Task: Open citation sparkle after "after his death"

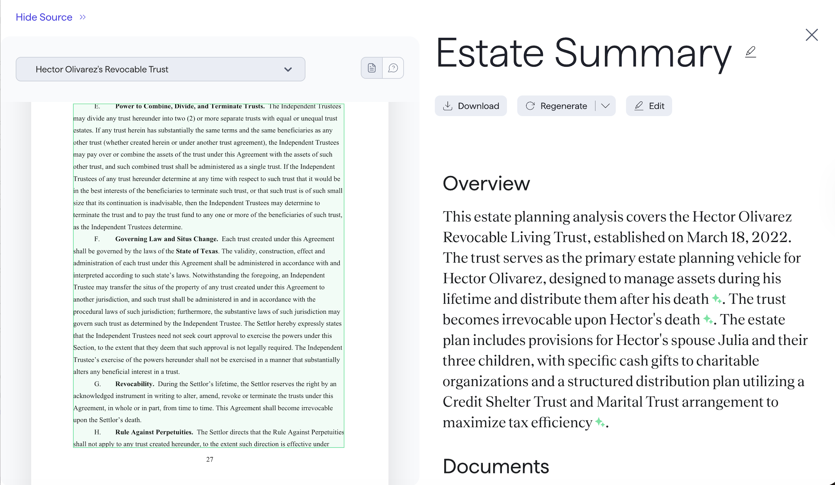Action: tap(716, 298)
